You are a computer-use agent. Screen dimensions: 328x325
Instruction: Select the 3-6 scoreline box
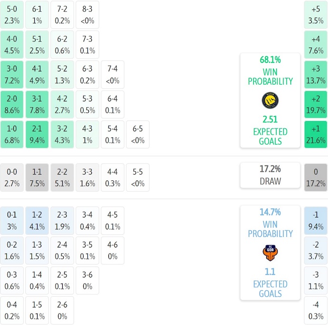pos(87,280)
